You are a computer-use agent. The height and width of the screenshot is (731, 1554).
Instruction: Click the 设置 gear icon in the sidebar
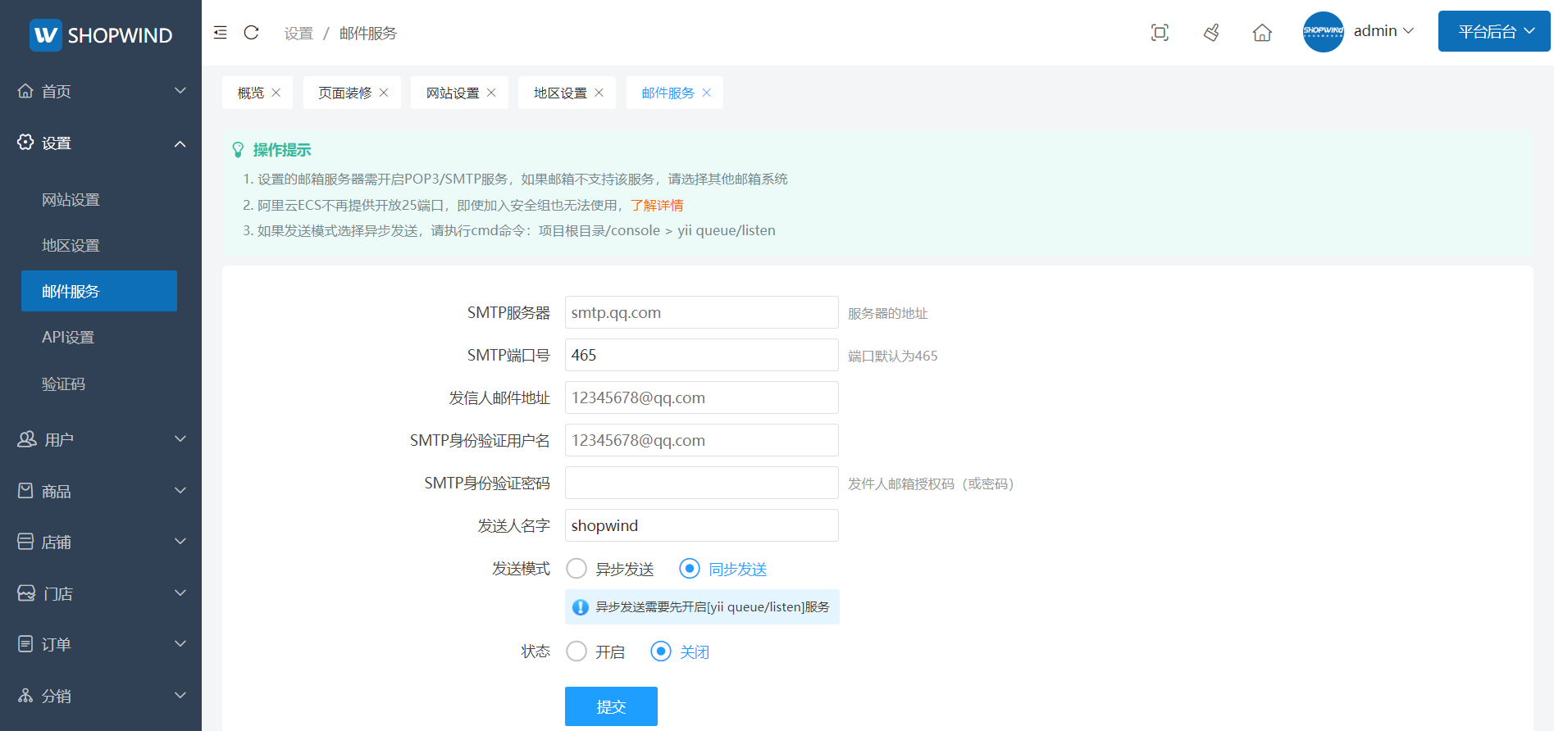pyautogui.click(x=25, y=143)
